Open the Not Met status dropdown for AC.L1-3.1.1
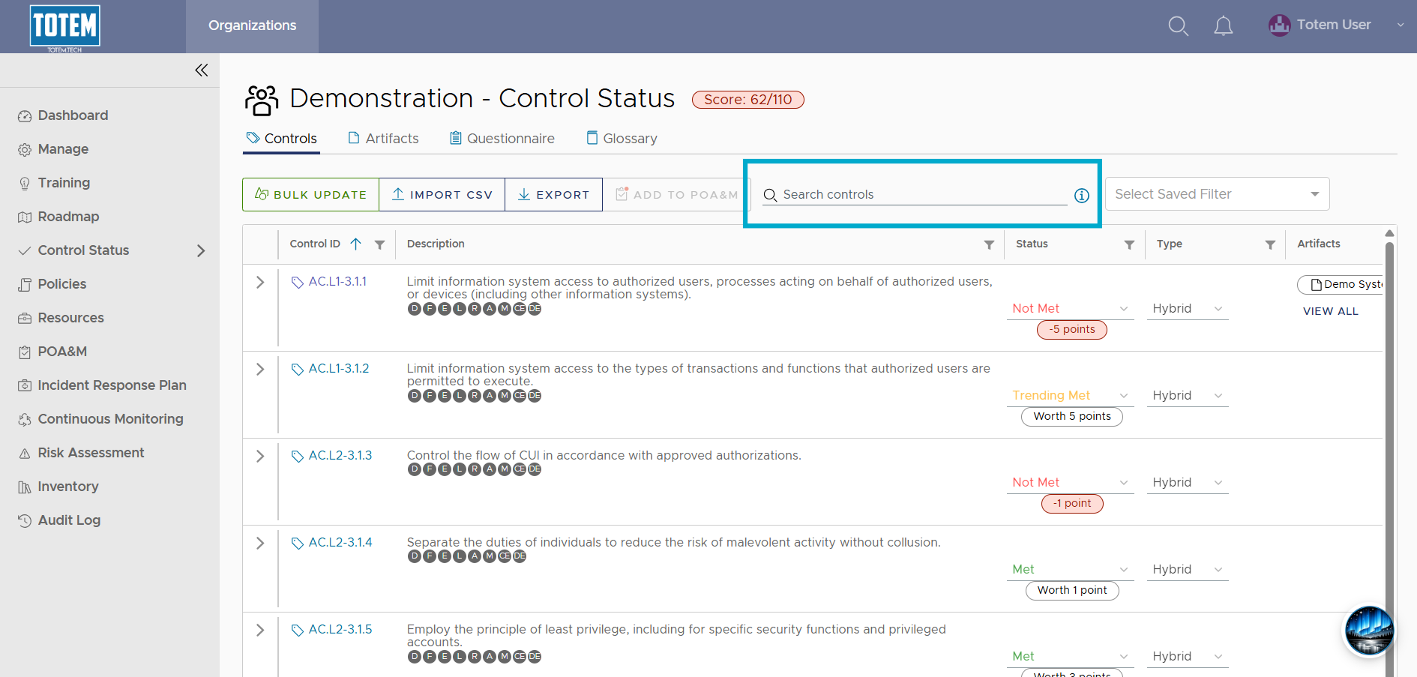The height and width of the screenshot is (677, 1417). point(1071,309)
